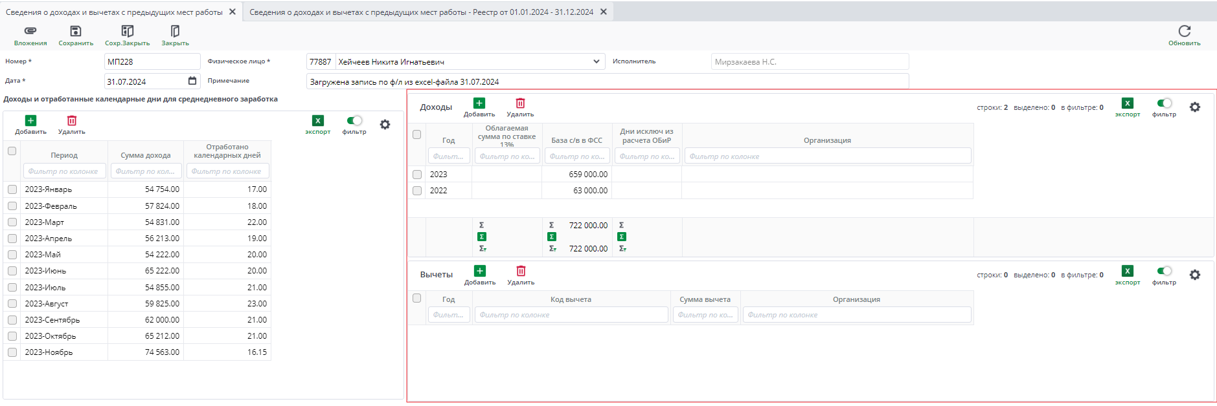Expand the Физическое лицо dropdown
1217x406 pixels.
tap(596, 61)
